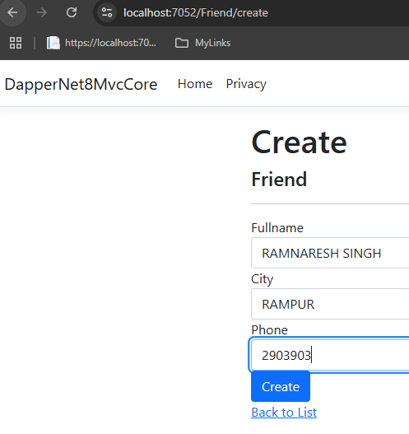Viewport: 409px width, 434px height.
Task: Click the browser forward arrow
Action: click(x=42, y=12)
